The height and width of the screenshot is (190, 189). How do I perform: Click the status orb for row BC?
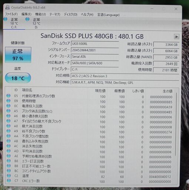9,171
